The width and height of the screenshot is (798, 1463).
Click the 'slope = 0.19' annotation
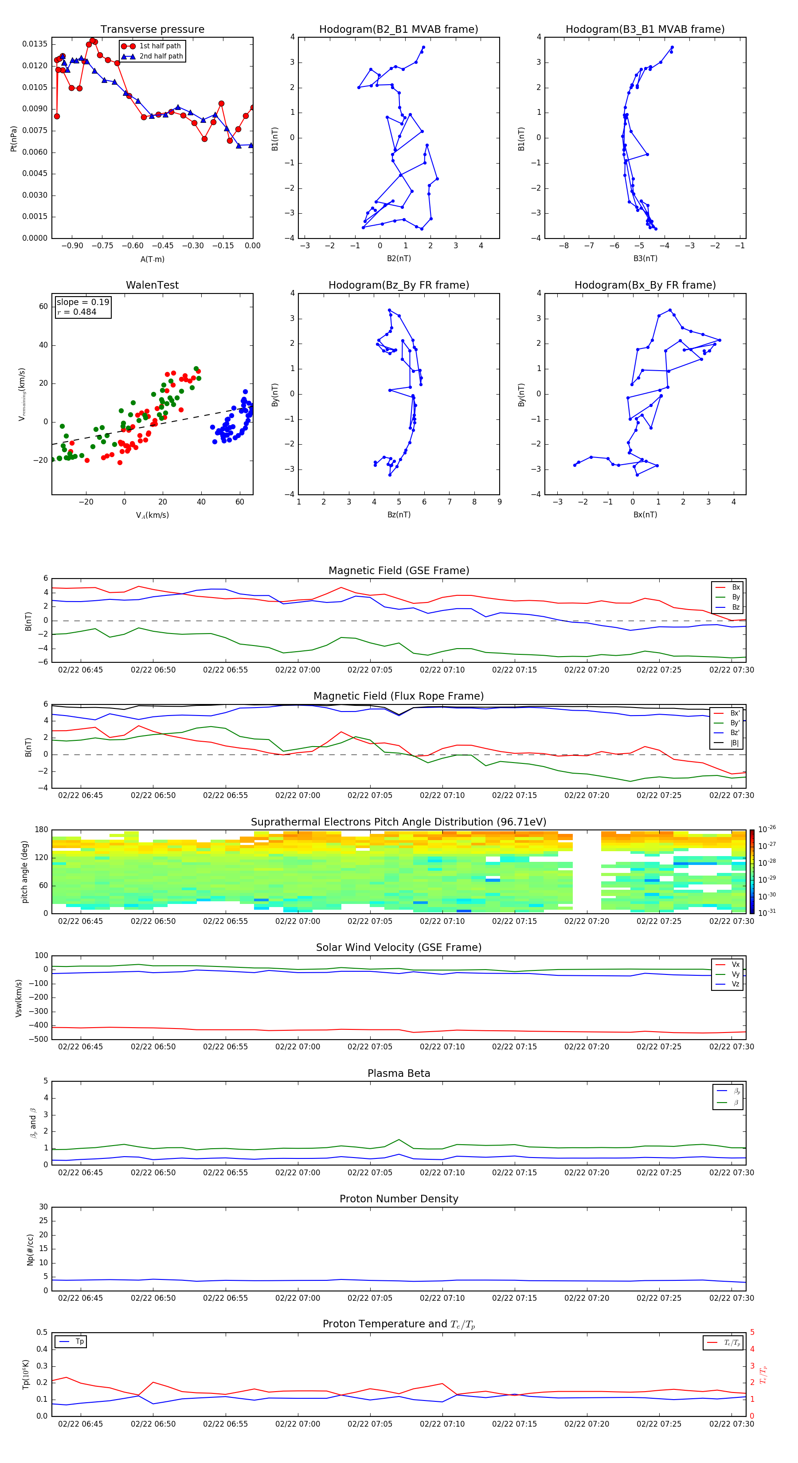(83, 302)
